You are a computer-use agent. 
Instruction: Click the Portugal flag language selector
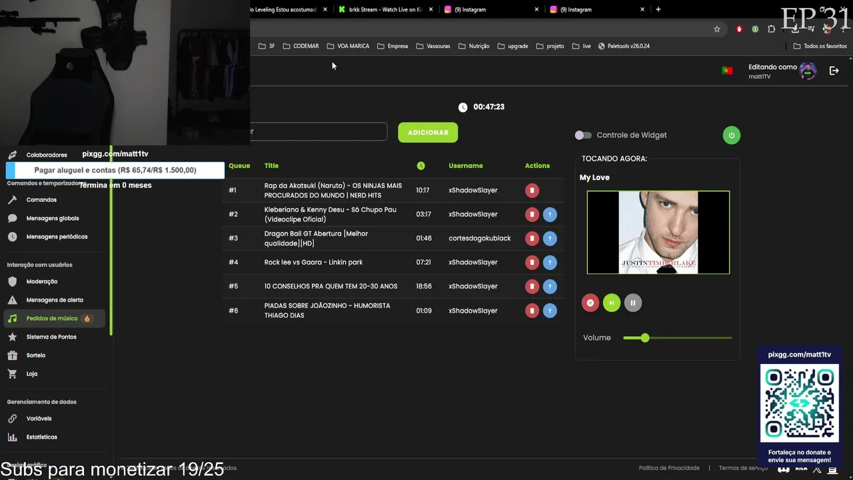[x=727, y=71]
